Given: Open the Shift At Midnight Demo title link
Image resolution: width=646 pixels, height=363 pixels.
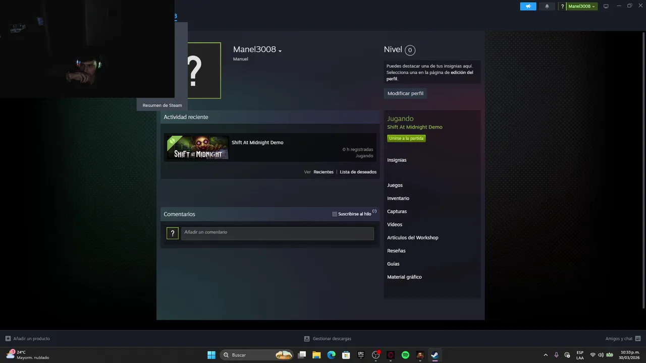Looking at the screenshot, I should point(257,142).
